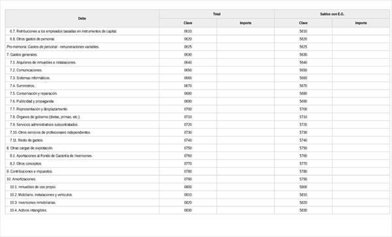The width and height of the screenshot is (392, 237).
Task: Click the Pro-memoria Gastos de personal row
Action: point(197,47)
